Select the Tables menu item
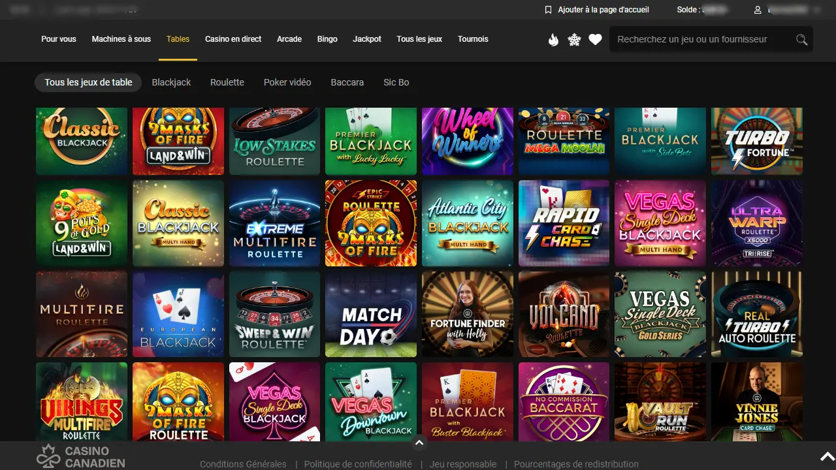The width and height of the screenshot is (836, 470). (178, 39)
